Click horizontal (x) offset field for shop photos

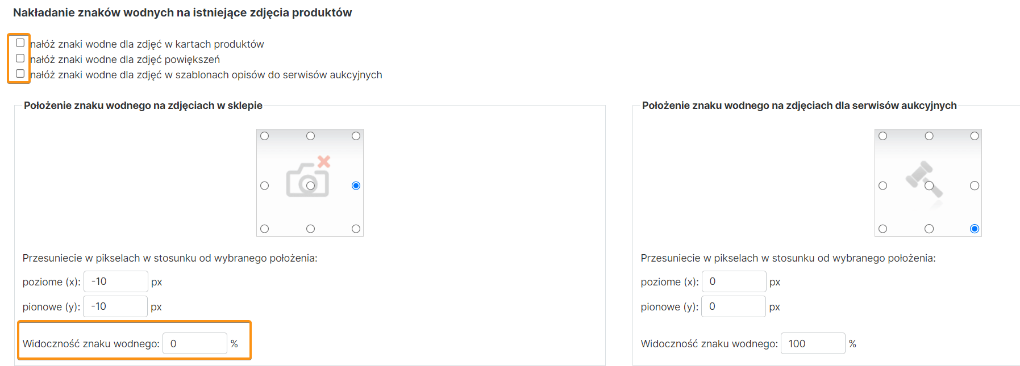pos(116,281)
